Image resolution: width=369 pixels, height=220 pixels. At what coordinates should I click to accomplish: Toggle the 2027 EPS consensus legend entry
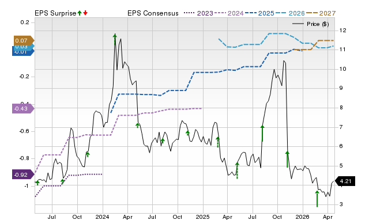coord(321,13)
